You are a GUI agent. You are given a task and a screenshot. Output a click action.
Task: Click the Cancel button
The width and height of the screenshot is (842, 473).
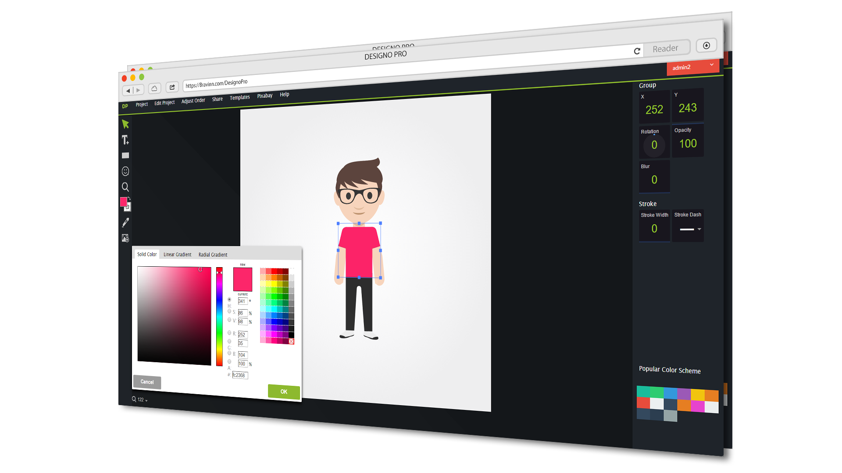pos(147,382)
